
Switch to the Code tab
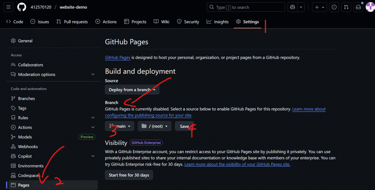tap(15, 22)
